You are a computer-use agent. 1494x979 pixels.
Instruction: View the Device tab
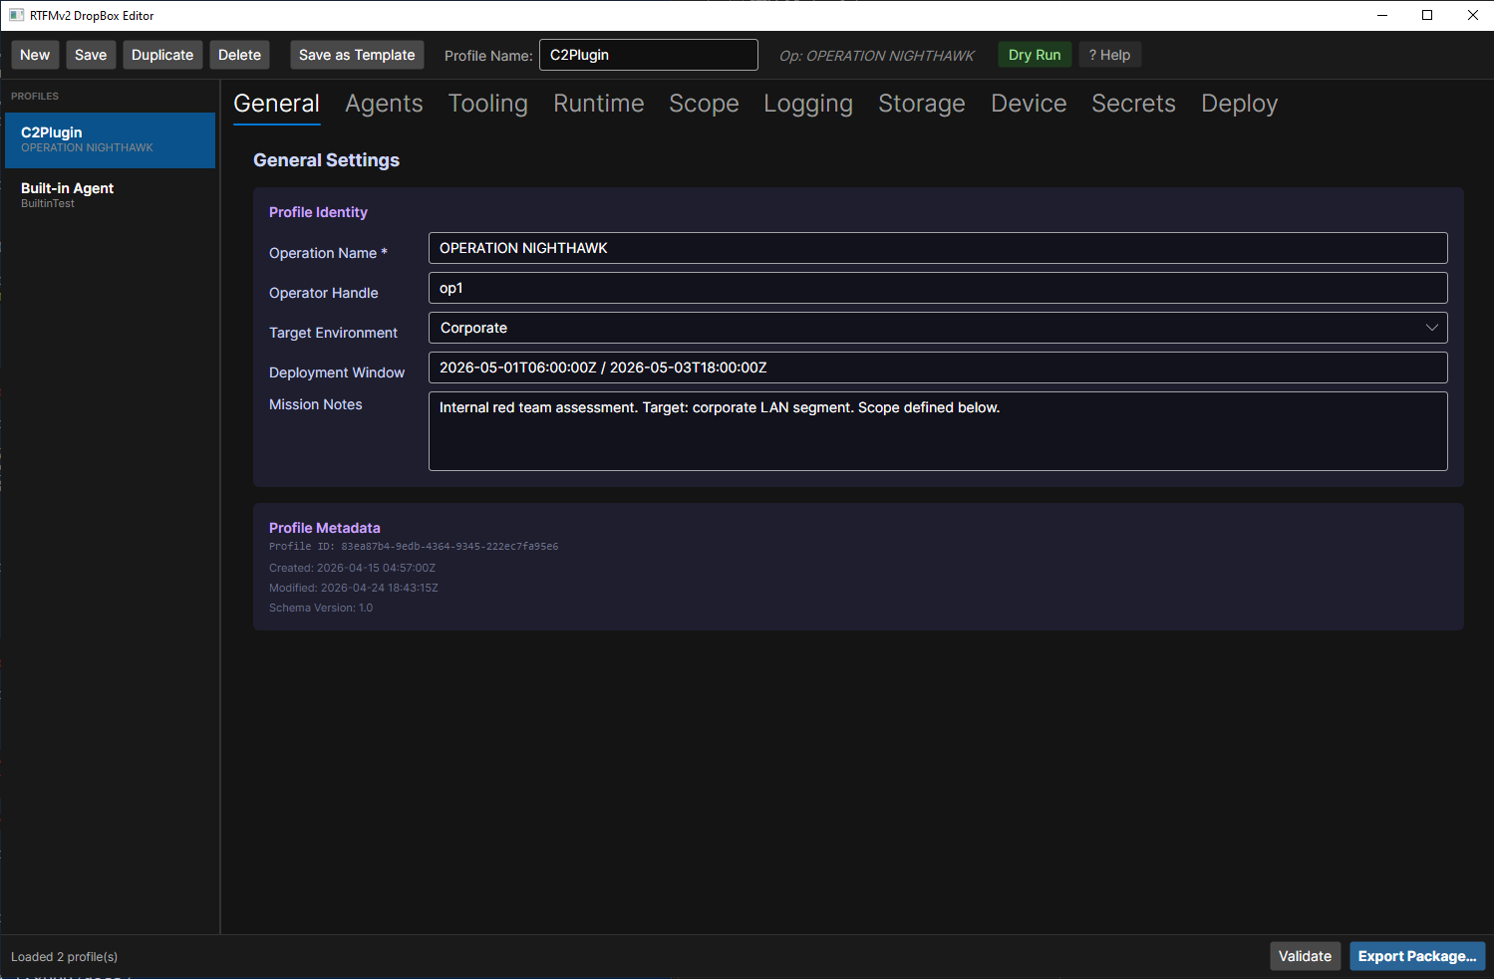[x=1029, y=104]
